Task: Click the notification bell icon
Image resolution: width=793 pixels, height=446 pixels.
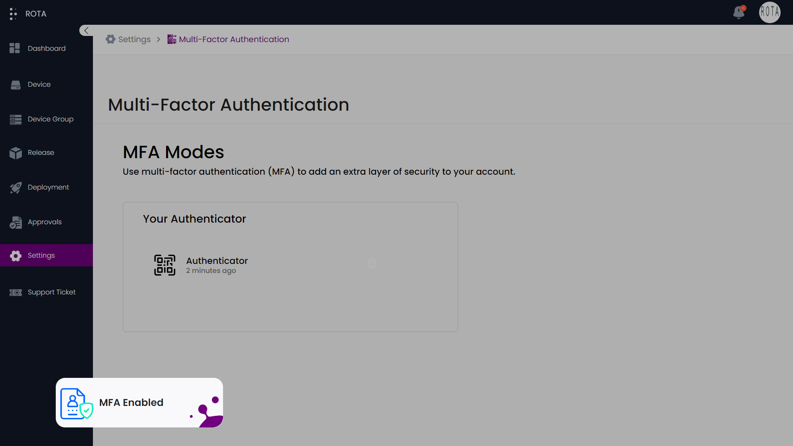Action: coord(739,12)
